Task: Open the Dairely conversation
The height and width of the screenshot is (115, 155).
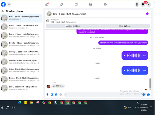Action: [x=21, y=53]
